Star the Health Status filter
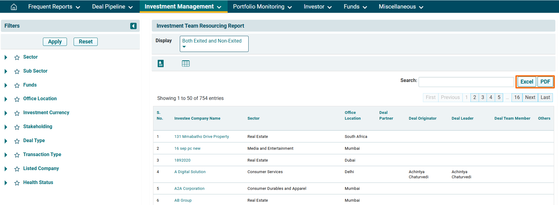This screenshot has width=559, height=205. pyautogui.click(x=17, y=183)
